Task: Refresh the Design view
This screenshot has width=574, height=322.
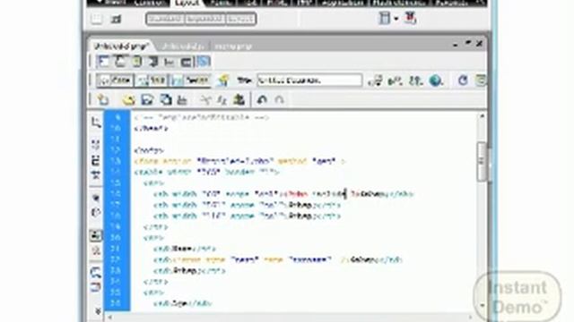Action: (463, 80)
